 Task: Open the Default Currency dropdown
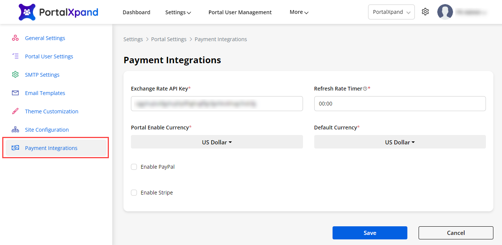400,142
